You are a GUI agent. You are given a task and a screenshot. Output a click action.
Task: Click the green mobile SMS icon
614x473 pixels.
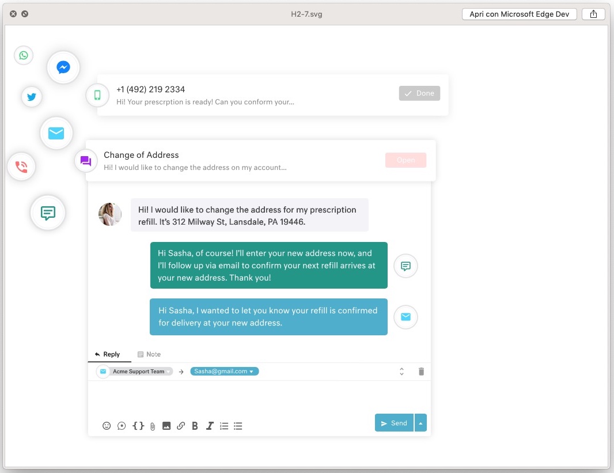point(97,95)
